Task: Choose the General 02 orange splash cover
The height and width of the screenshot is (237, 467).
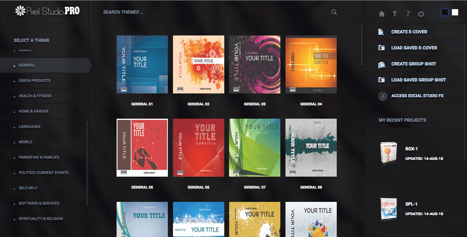Action: tap(199, 64)
